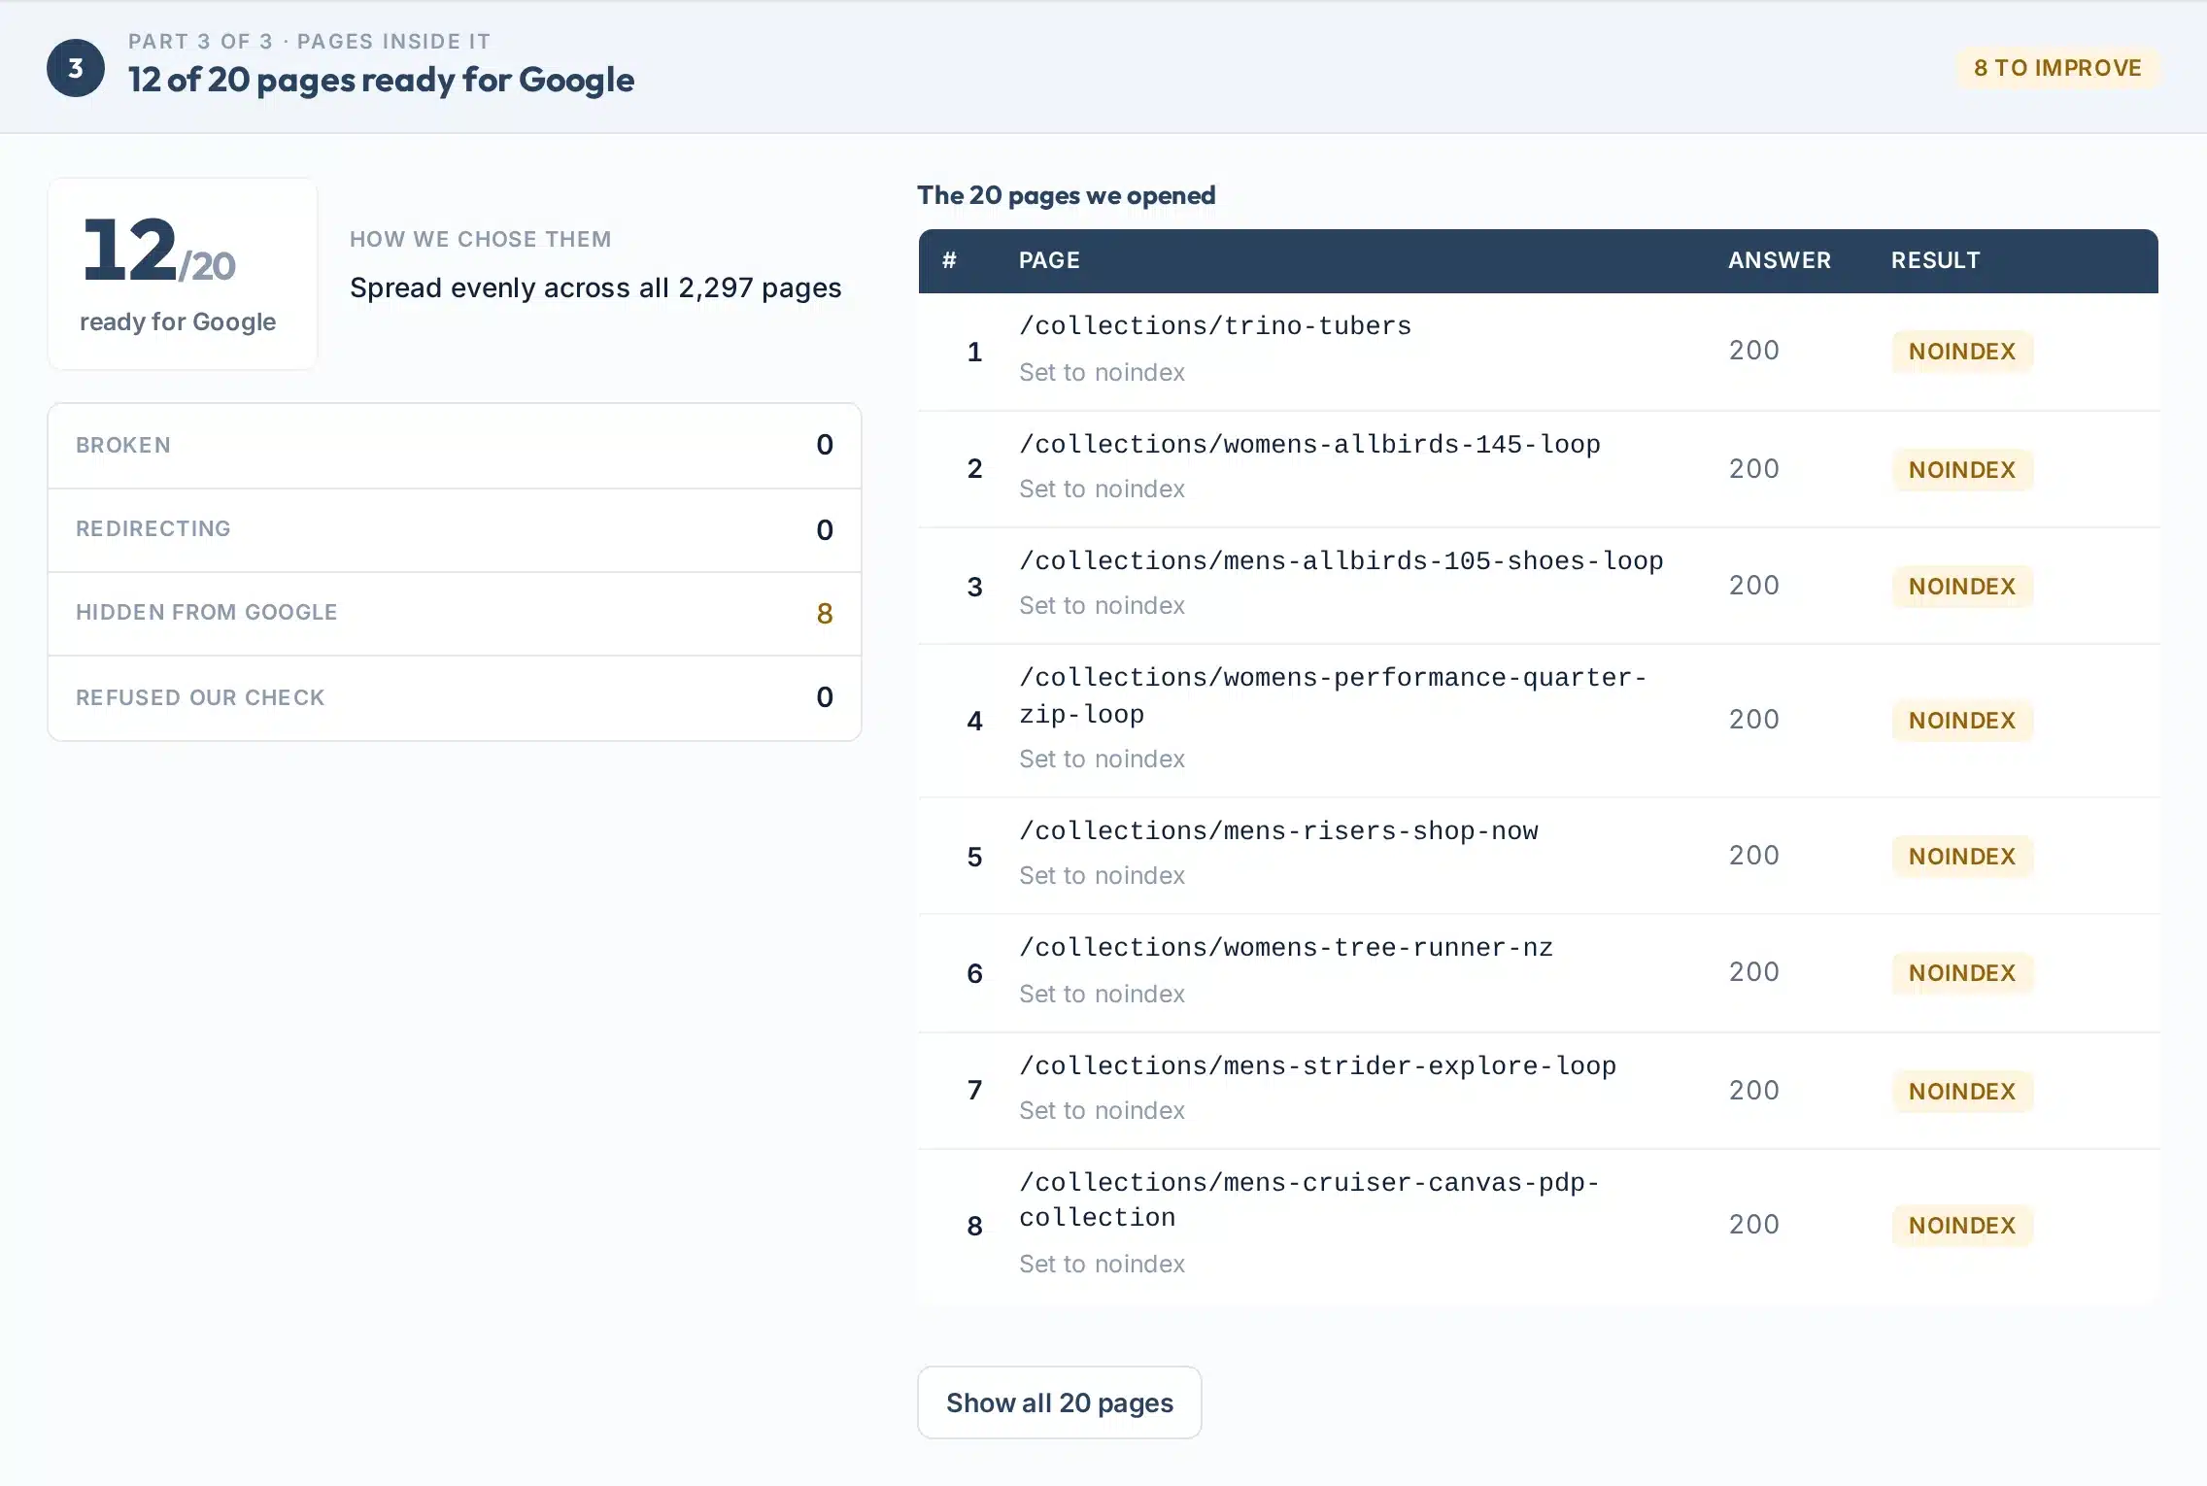This screenshot has height=1486, width=2207.
Task: Click the 12/20 ready for Google card
Action: click(x=183, y=273)
